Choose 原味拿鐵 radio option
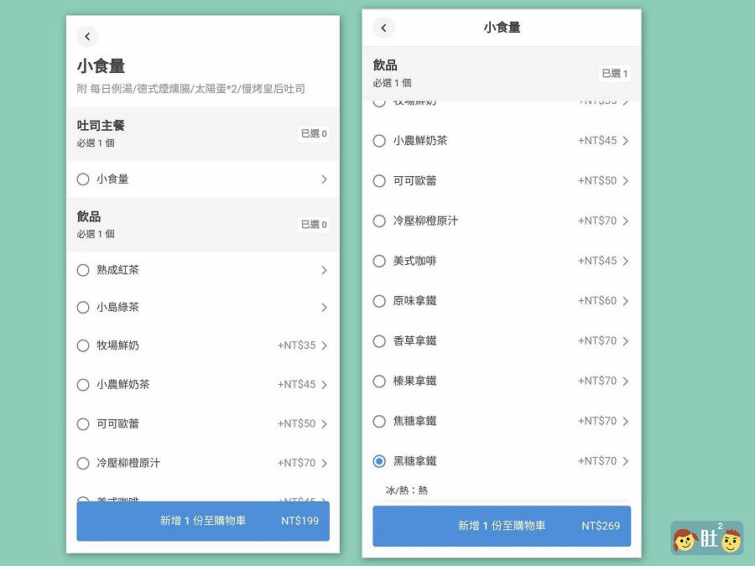The image size is (755, 566). tap(379, 301)
